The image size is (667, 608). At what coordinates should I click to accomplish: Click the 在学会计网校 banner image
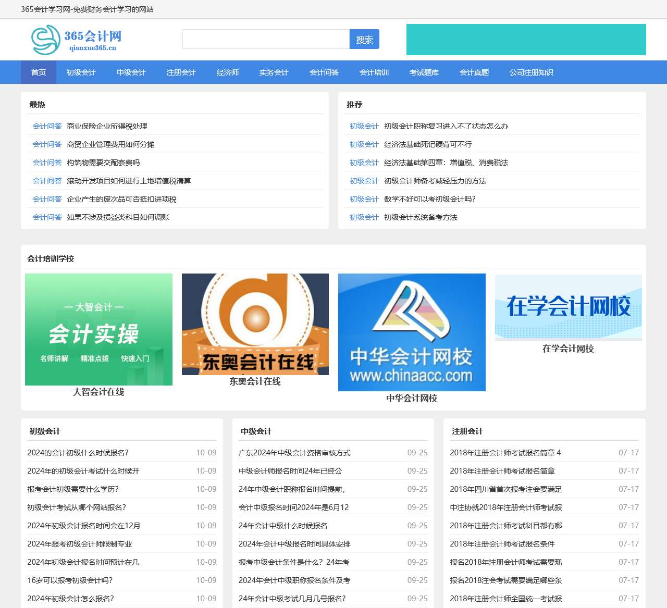click(x=568, y=307)
